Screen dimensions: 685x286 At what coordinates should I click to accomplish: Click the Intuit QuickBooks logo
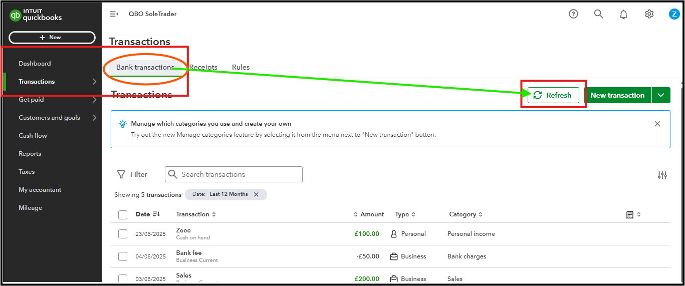coord(36,16)
